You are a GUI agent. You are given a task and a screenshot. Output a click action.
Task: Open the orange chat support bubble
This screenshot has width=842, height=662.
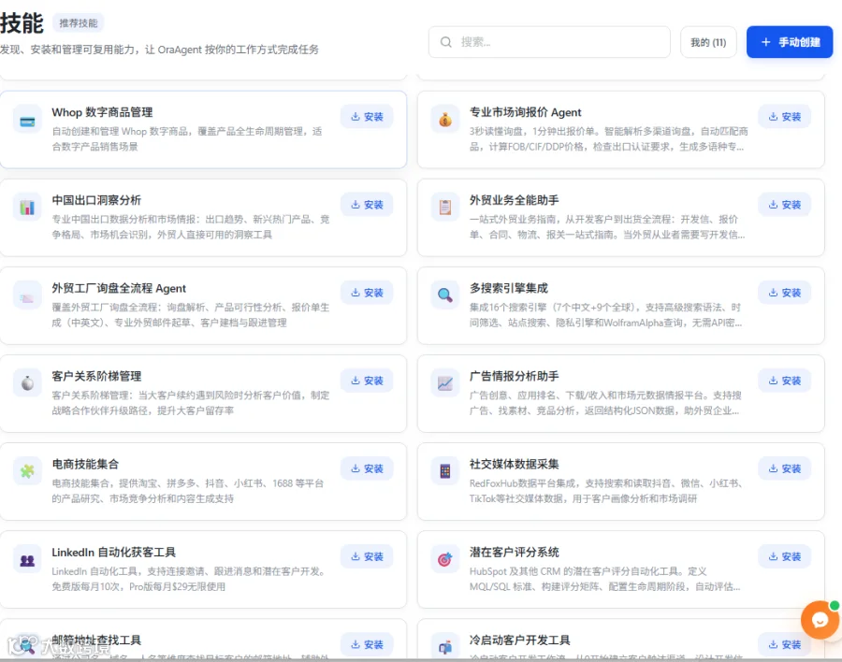click(820, 620)
